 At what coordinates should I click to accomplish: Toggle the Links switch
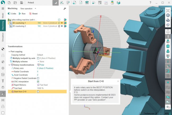pyautogui.click(x=10, y=14)
